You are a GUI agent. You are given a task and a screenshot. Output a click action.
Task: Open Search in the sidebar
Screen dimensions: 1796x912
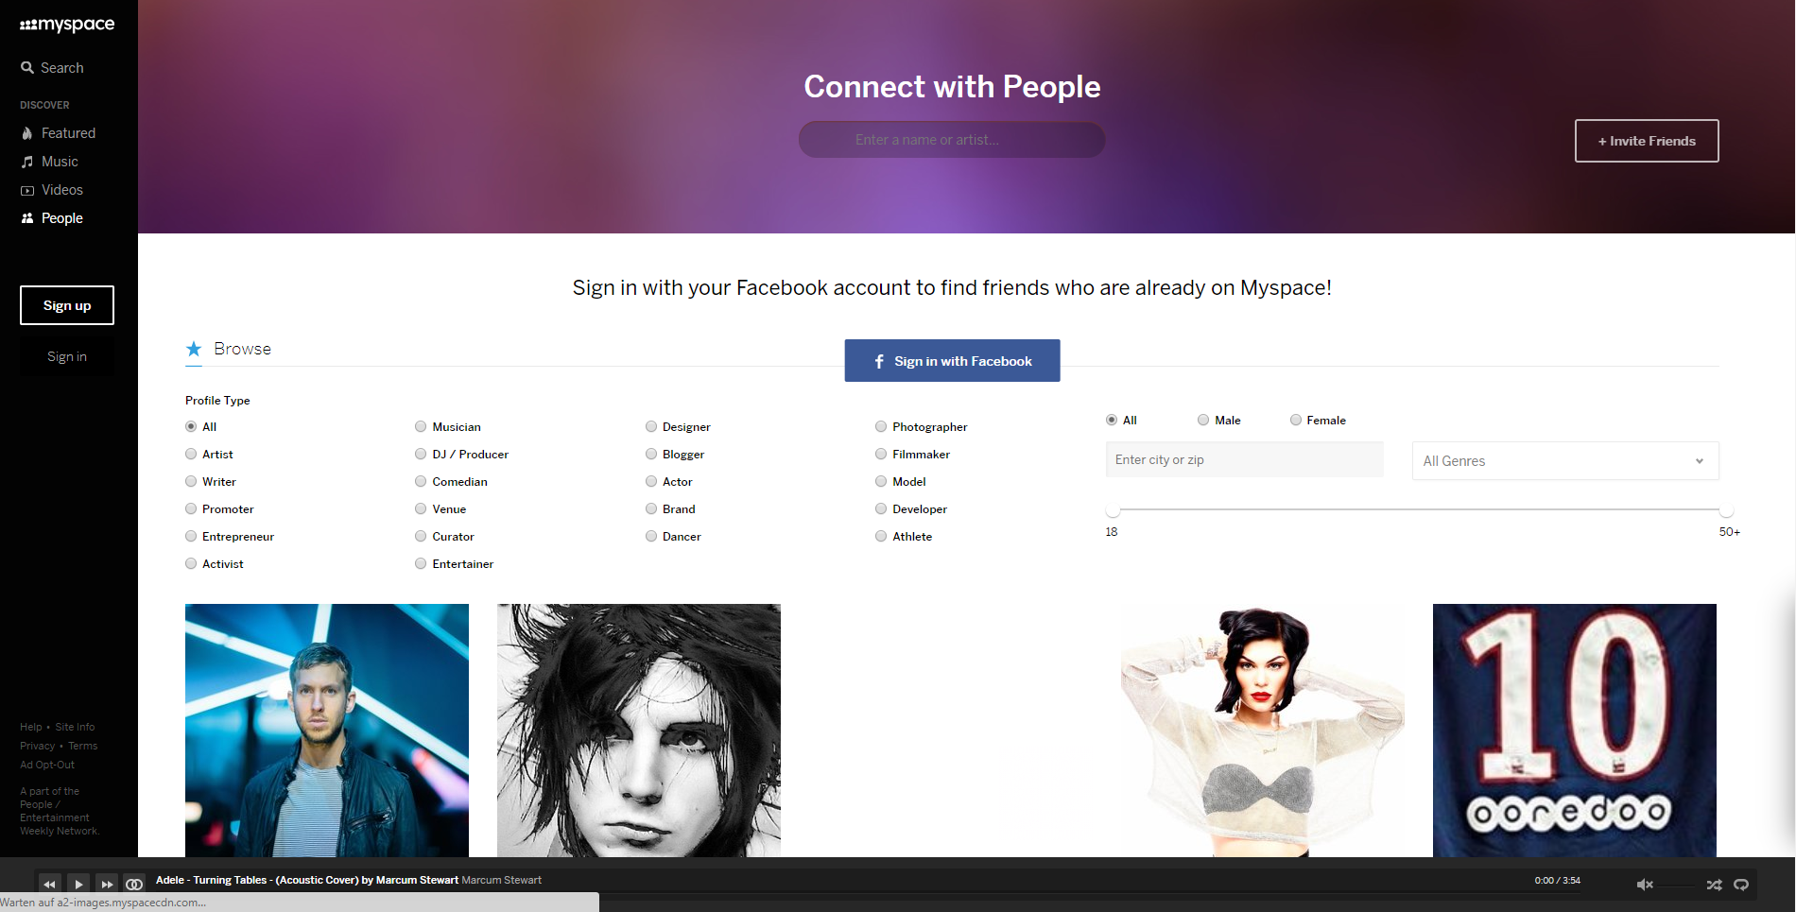tap(53, 68)
